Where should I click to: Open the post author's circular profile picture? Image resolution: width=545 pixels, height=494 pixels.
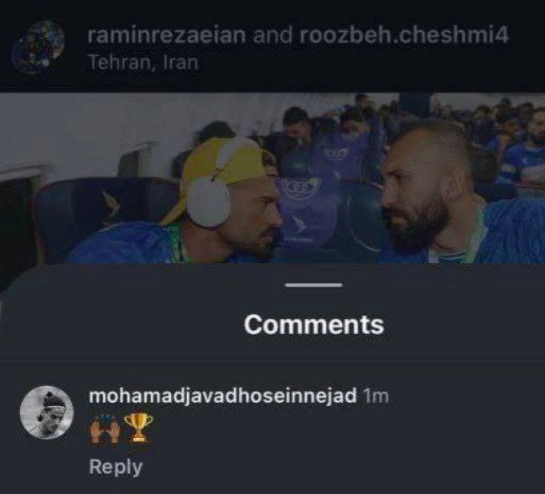(39, 48)
